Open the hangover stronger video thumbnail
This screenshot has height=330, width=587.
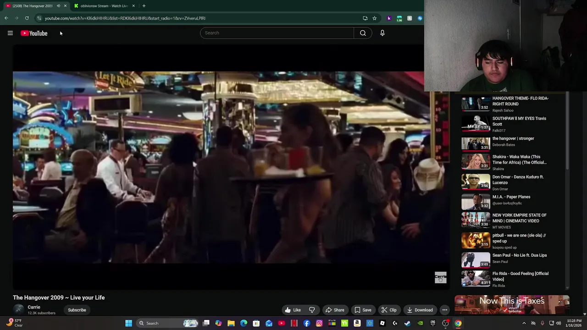[x=476, y=143]
